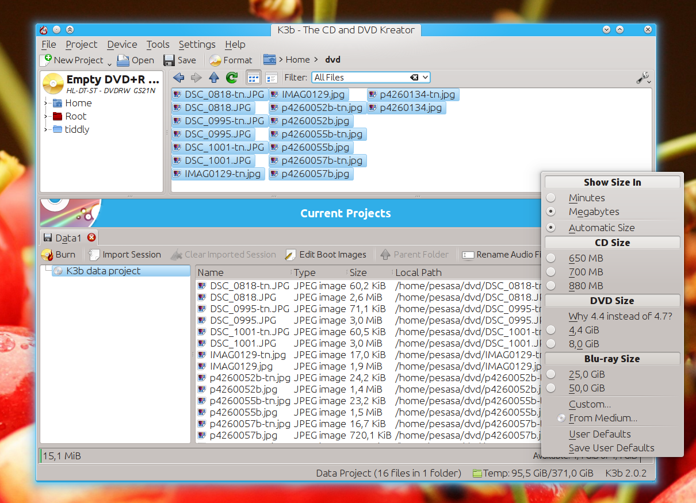The image size is (696, 503).
Task: Click the Burn icon in the project toolbar
Action: click(48, 254)
